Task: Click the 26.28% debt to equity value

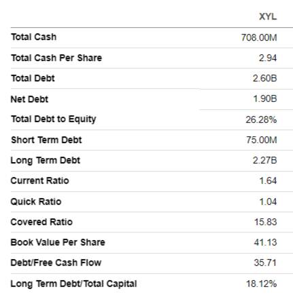Action: coord(261,119)
